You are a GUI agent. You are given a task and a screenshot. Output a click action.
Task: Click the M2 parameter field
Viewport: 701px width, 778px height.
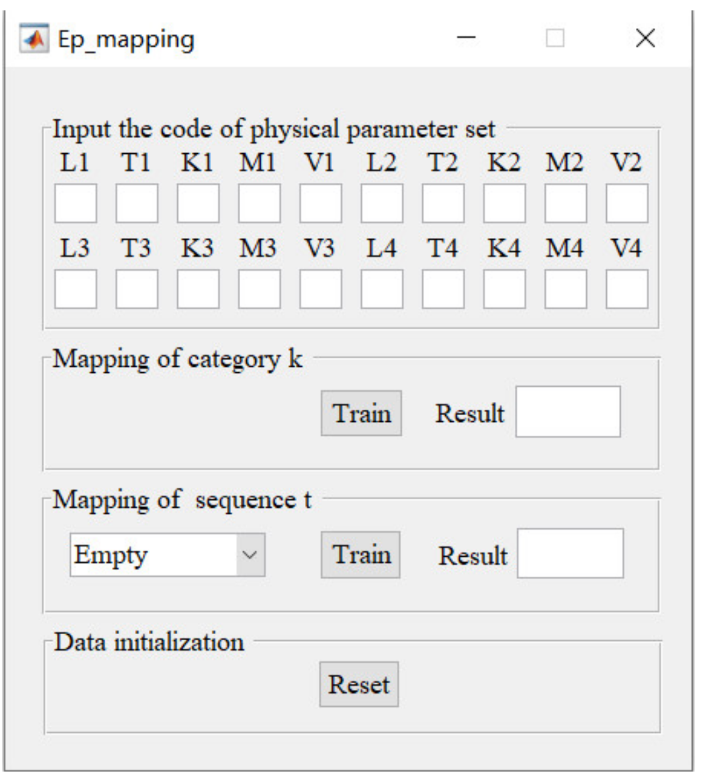click(x=566, y=203)
